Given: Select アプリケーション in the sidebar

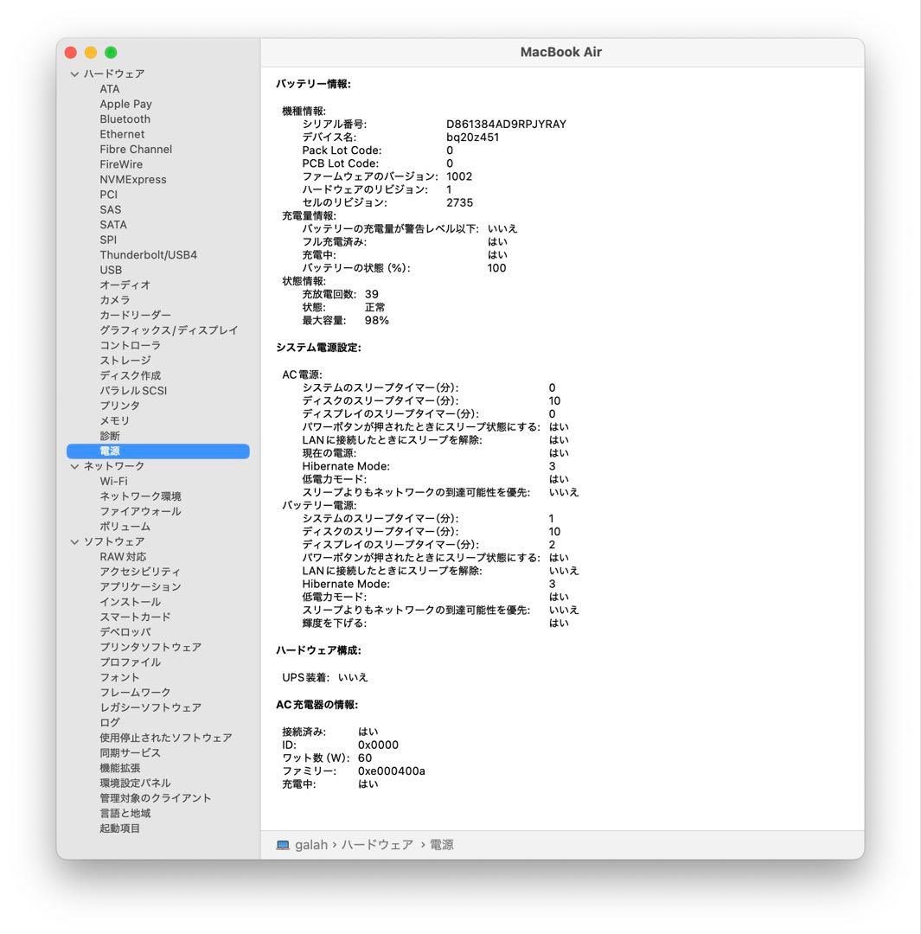Looking at the screenshot, I should (x=141, y=586).
